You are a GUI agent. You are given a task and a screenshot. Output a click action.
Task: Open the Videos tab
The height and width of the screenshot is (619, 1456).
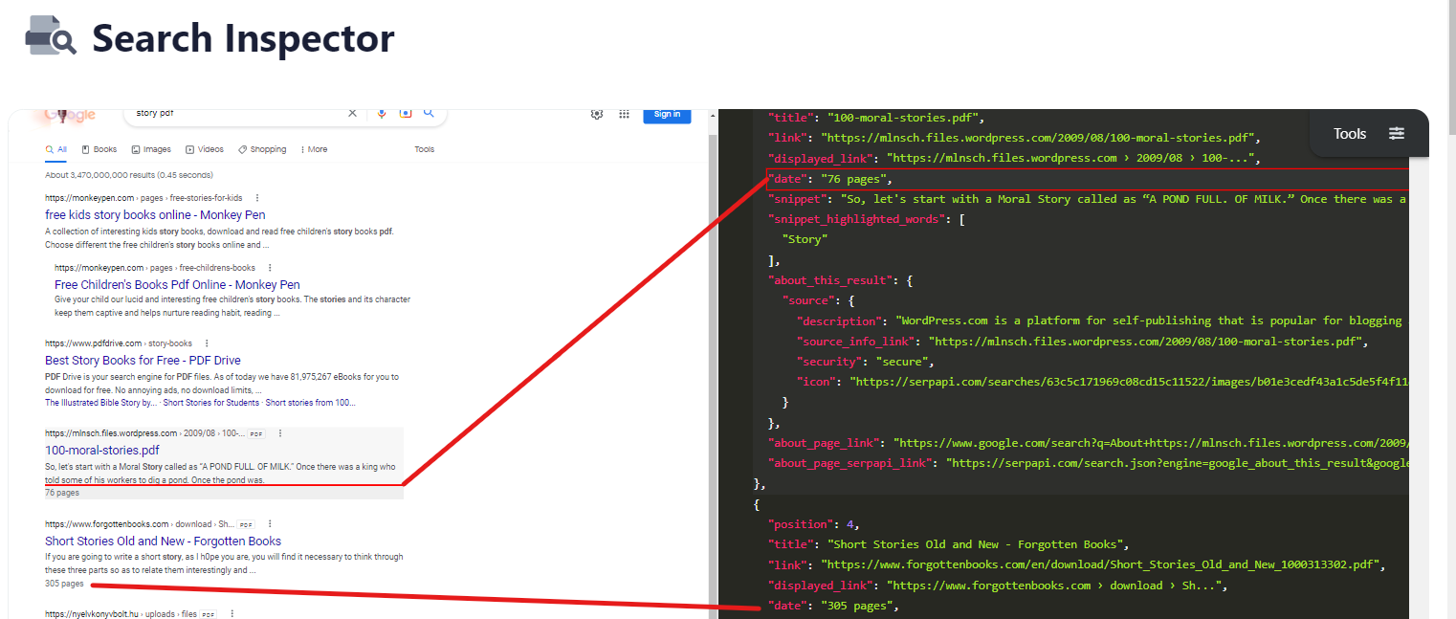point(205,149)
